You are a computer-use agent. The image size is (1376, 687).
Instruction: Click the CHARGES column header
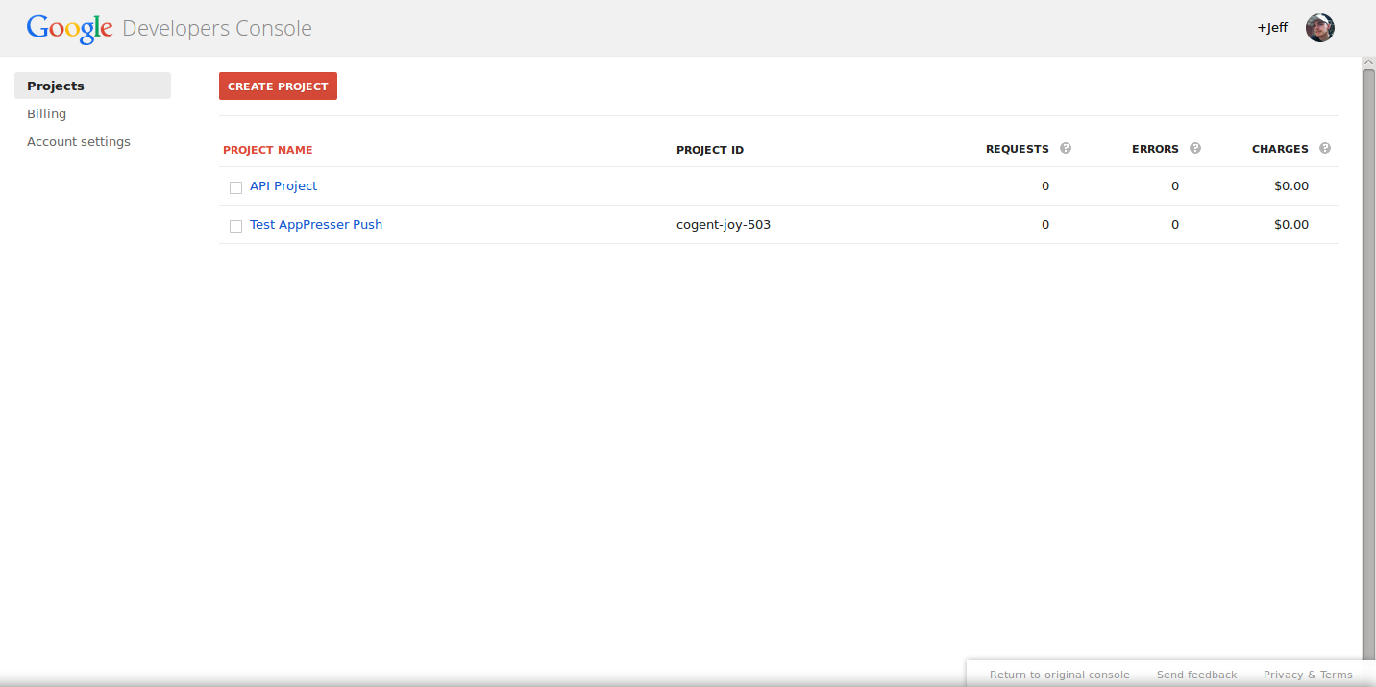pyautogui.click(x=1280, y=149)
